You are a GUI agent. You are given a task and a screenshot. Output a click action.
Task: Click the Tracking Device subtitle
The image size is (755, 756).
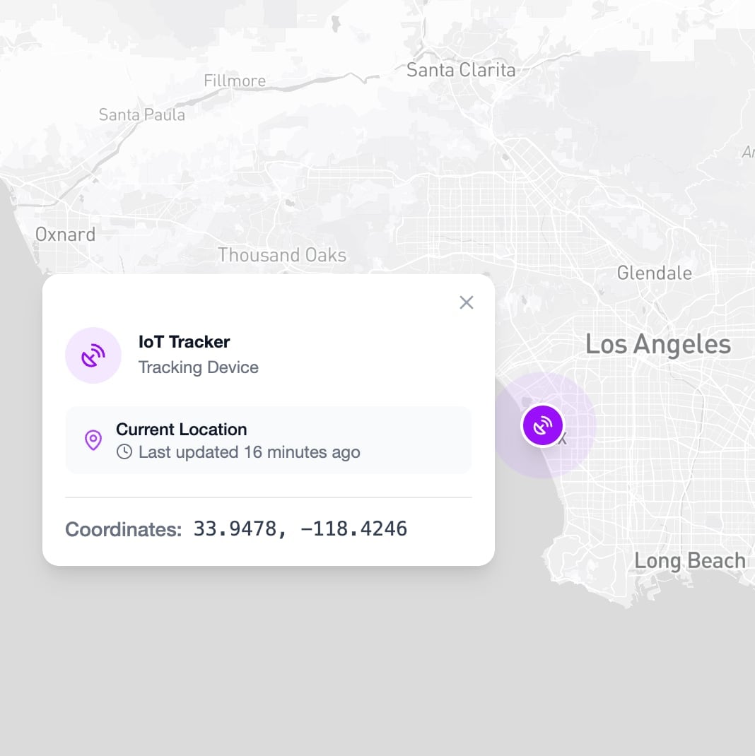(x=198, y=367)
